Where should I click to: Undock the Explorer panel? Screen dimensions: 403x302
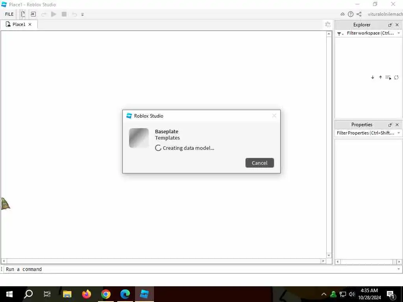tap(390, 25)
